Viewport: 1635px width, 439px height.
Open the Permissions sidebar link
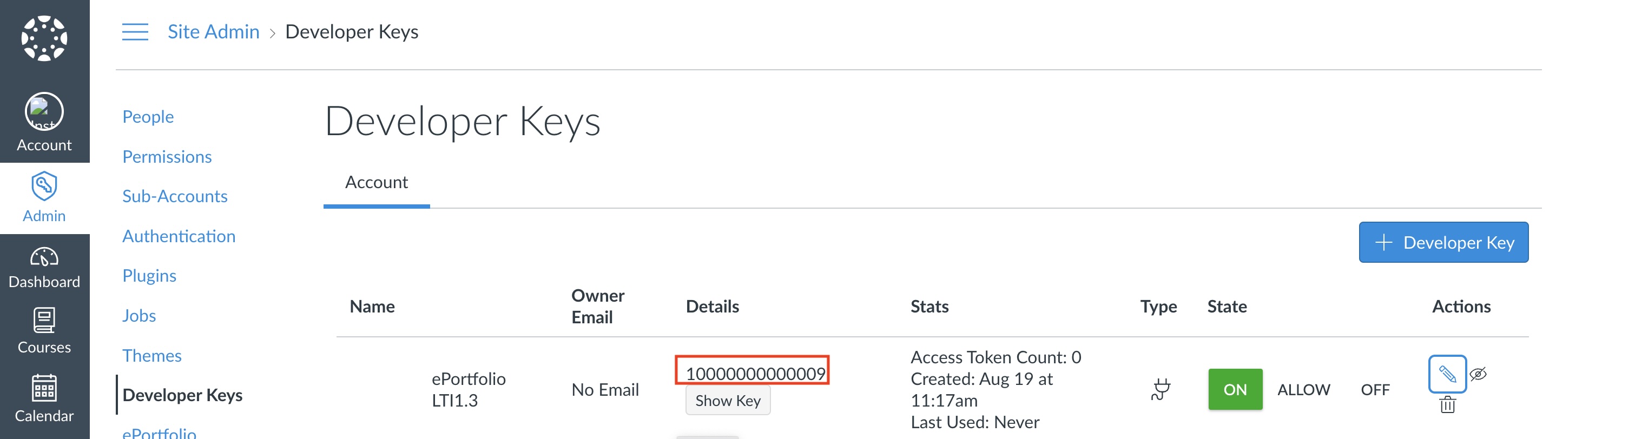[167, 157]
